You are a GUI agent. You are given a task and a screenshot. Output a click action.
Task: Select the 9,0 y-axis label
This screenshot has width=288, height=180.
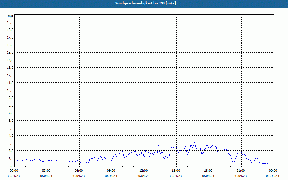(11, 98)
